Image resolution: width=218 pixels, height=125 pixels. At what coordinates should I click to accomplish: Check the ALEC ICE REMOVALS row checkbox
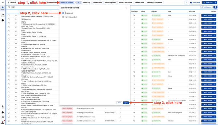[8, 64]
